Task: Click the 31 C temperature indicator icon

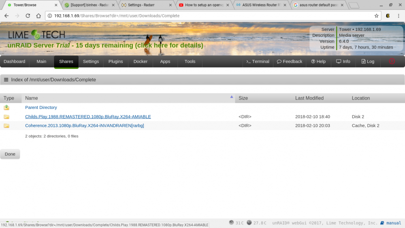Action: point(231,222)
